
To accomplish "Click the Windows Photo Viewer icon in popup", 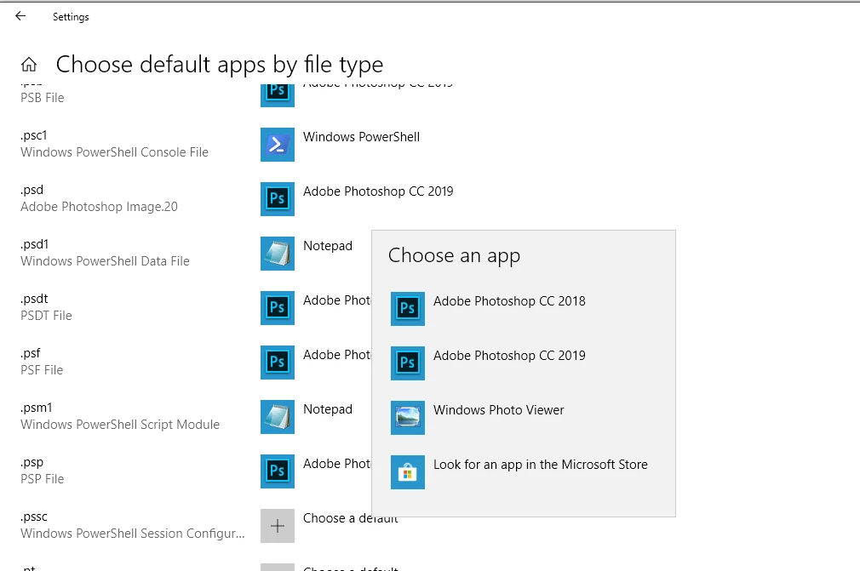I will (x=408, y=418).
